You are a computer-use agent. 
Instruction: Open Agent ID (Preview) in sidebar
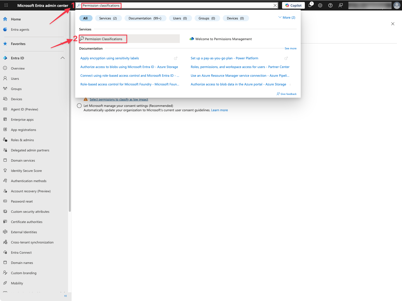point(25,109)
